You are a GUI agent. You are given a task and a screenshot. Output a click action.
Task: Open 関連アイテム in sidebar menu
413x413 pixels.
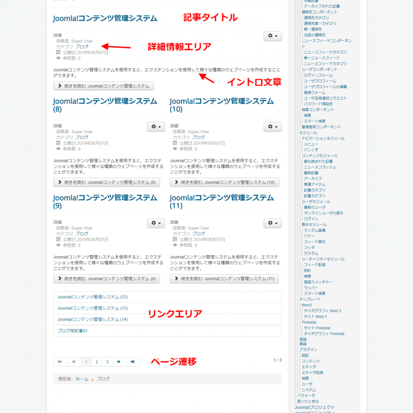[314, 184]
